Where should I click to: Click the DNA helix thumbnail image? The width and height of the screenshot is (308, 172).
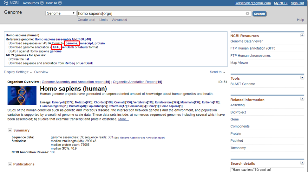pyautogui.click(x=22, y=95)
